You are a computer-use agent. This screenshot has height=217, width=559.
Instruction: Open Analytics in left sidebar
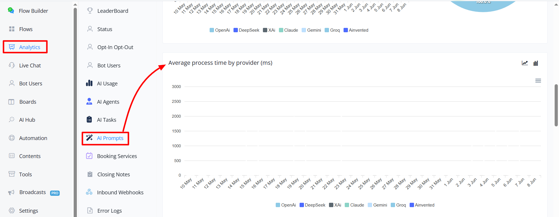click(x=25, y=47)
